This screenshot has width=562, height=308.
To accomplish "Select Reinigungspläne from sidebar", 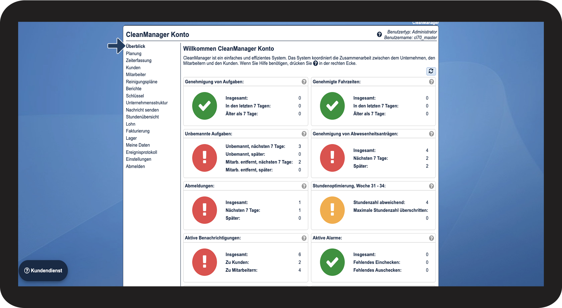I will pyautogui.click(x=142, y=82).
